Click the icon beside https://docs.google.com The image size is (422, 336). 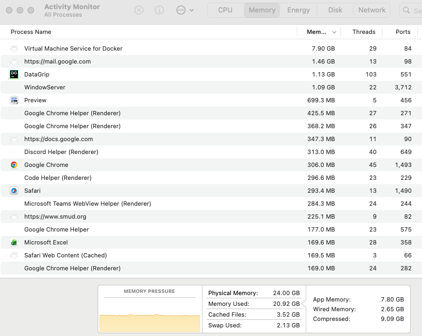(x=14, y=139)
